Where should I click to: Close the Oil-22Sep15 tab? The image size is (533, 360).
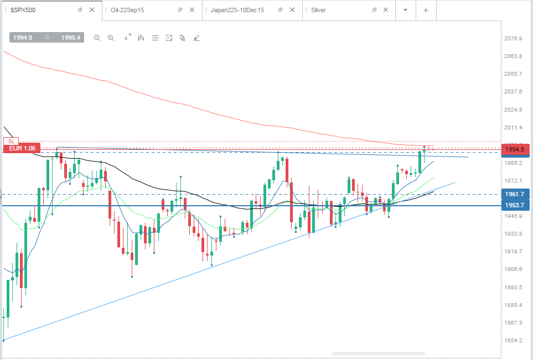[x=192, y=10]
